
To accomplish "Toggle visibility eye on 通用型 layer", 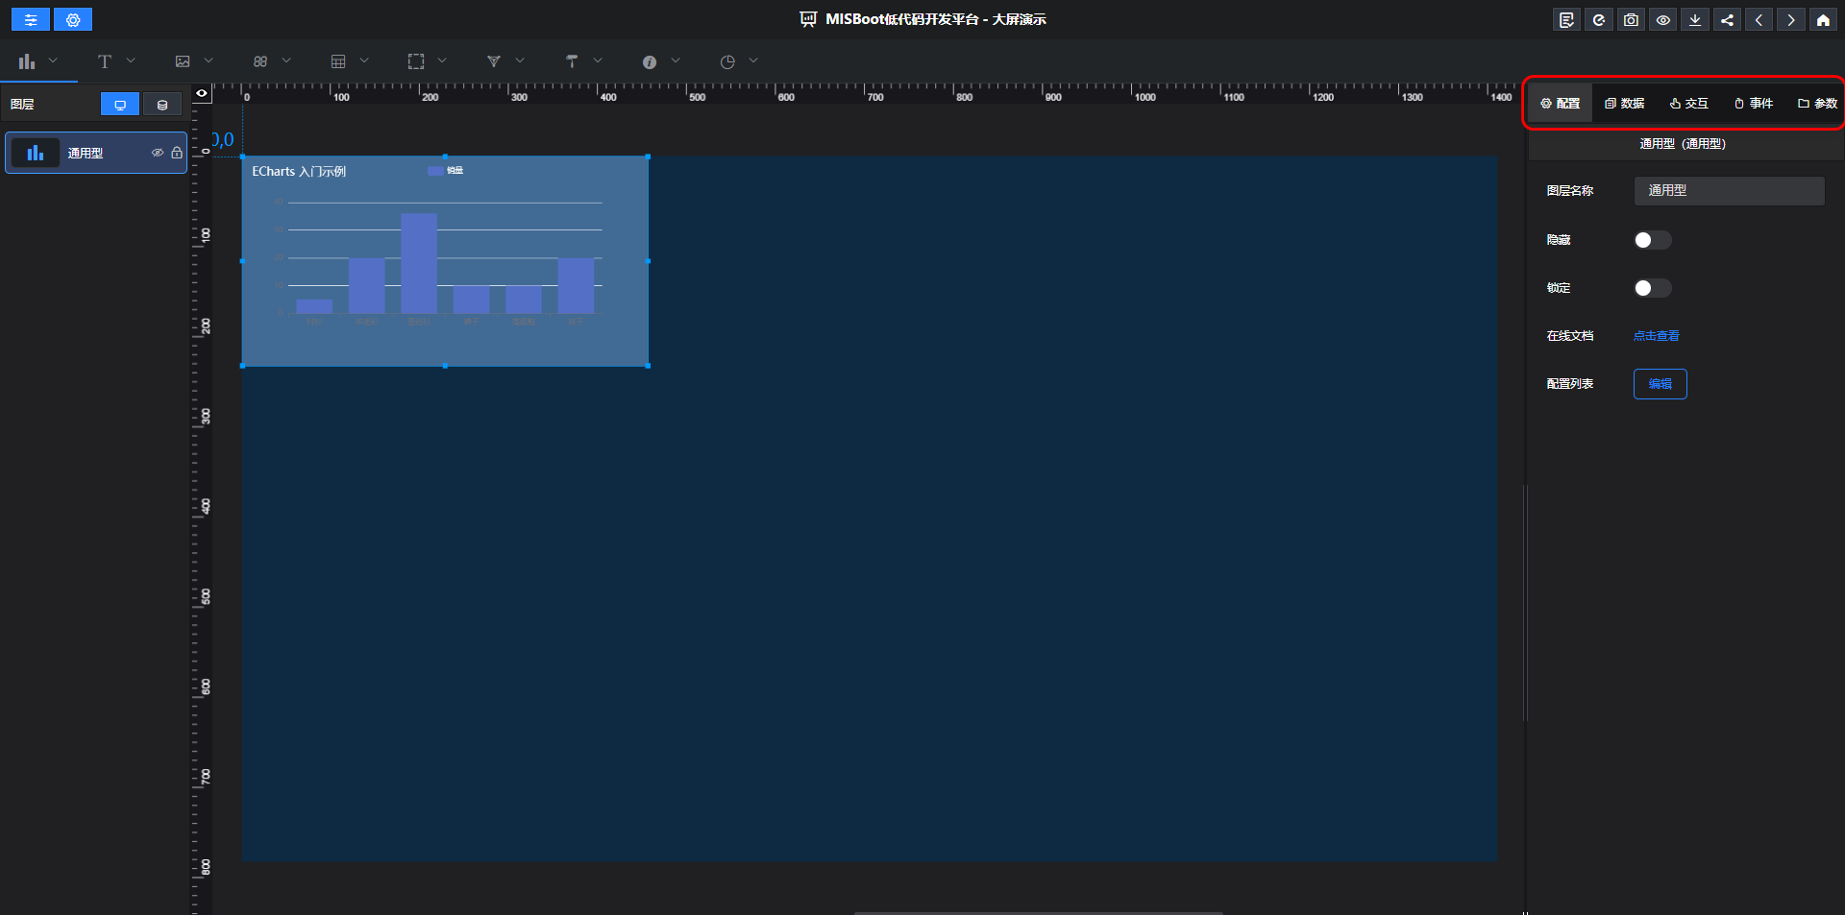I will coord(158,153).
